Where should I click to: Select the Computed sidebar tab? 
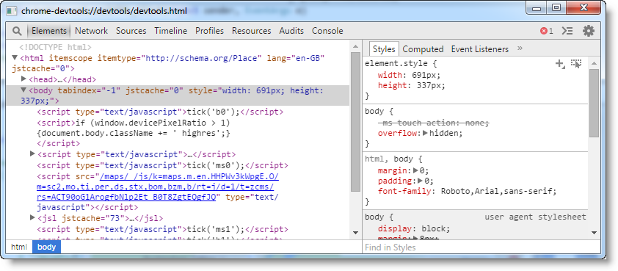423,49
